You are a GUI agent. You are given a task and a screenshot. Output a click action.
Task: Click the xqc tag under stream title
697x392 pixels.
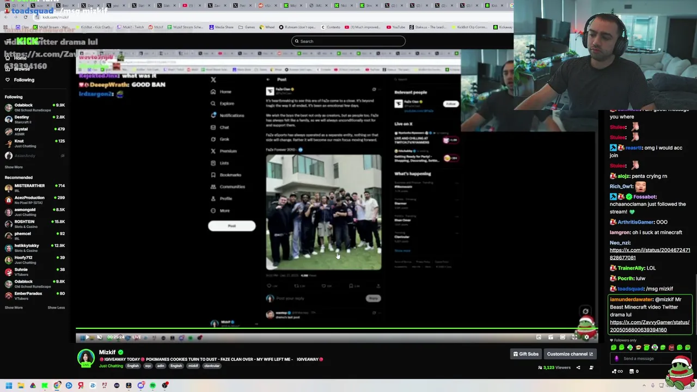click(x=148, y=366)
